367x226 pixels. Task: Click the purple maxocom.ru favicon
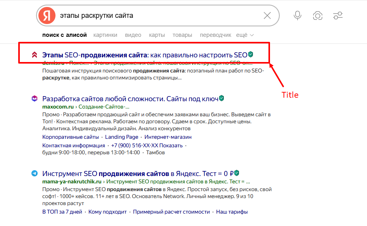pos(35,99)
